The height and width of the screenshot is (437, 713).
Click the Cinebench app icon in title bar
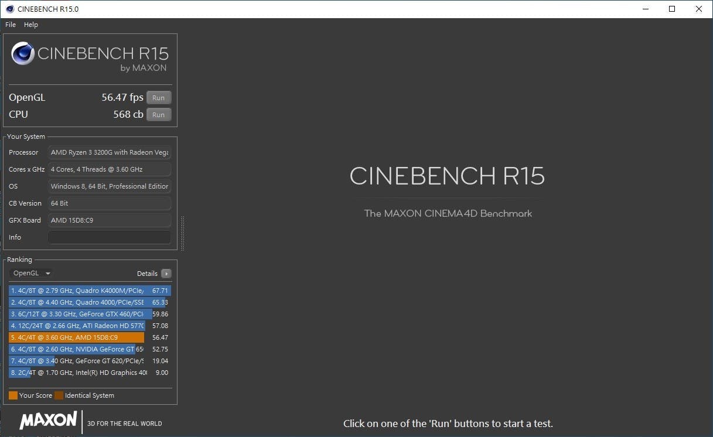(x=10, y=9)
